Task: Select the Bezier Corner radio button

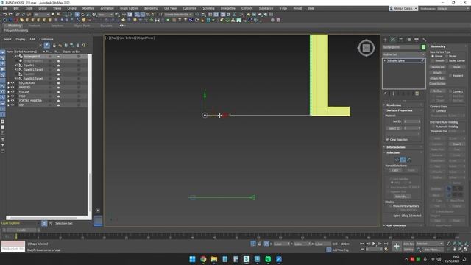Action: [447, 60]
